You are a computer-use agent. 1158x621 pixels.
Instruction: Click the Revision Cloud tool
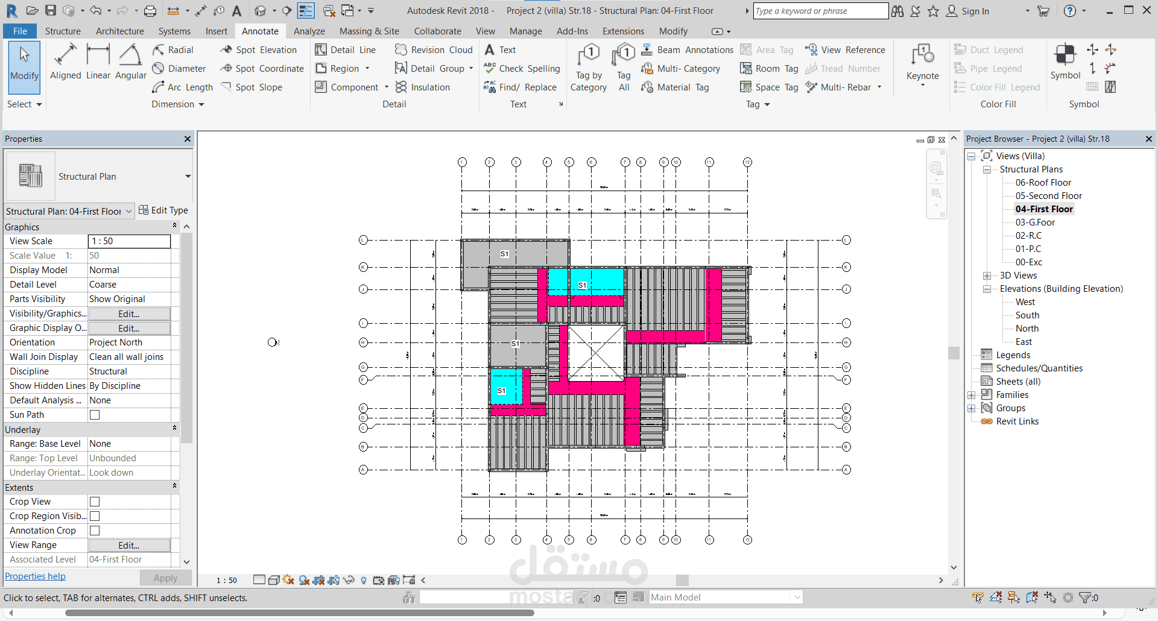tap(434, 50)
